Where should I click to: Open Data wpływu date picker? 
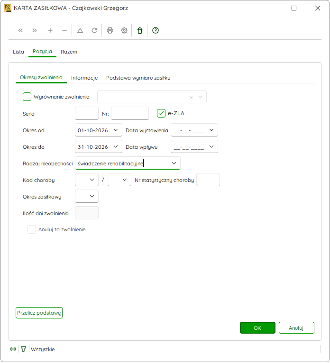pos(211,146)
